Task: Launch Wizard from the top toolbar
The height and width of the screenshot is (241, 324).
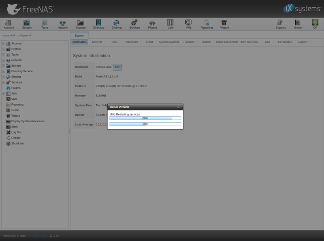Action: [224, 24]
